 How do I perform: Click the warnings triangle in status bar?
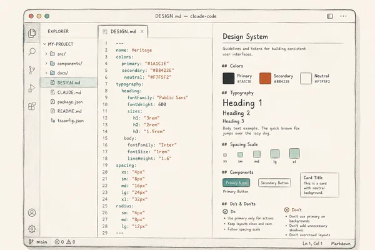(x=69, y=242)
